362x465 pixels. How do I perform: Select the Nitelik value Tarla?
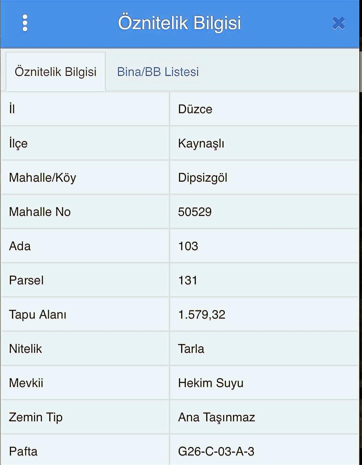(x=191, y=349)
